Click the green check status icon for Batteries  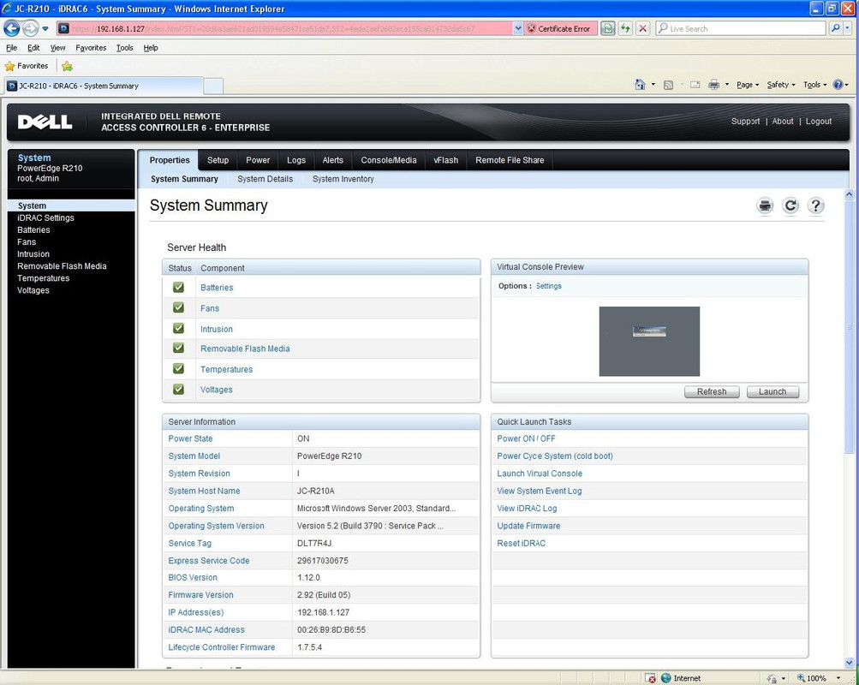point(179,287)
